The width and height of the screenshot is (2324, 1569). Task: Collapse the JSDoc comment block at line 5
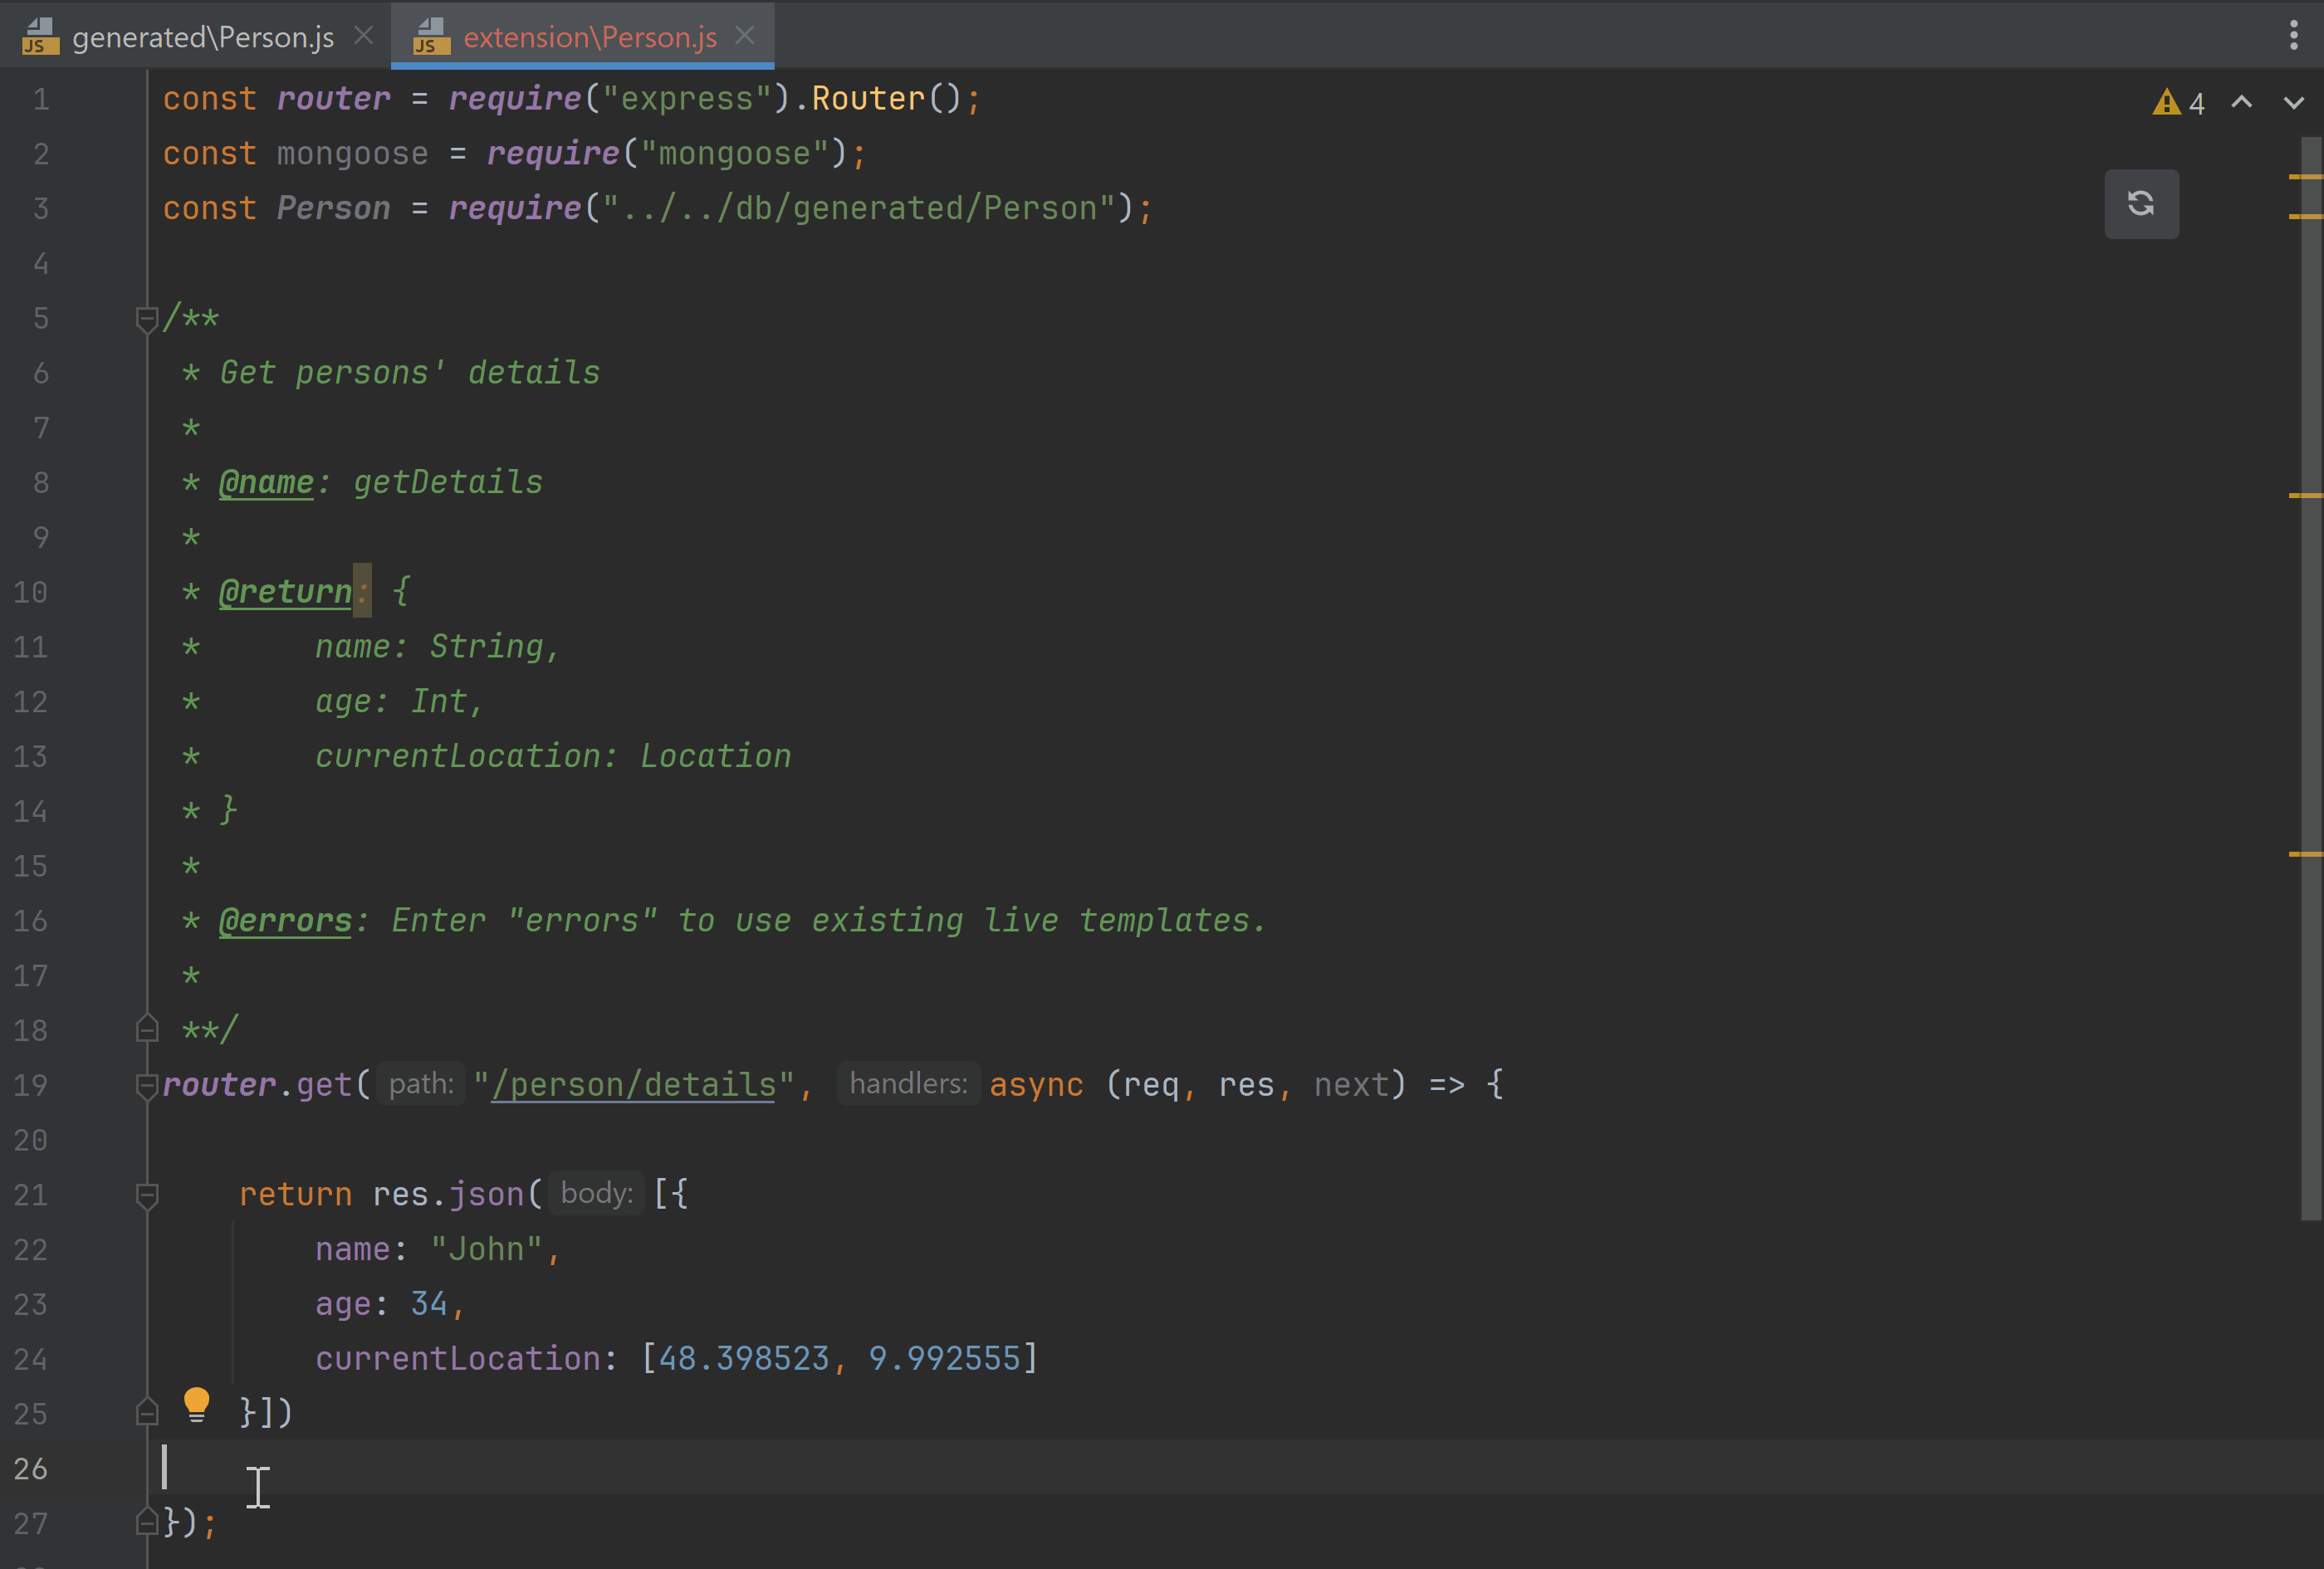[147, 319]
